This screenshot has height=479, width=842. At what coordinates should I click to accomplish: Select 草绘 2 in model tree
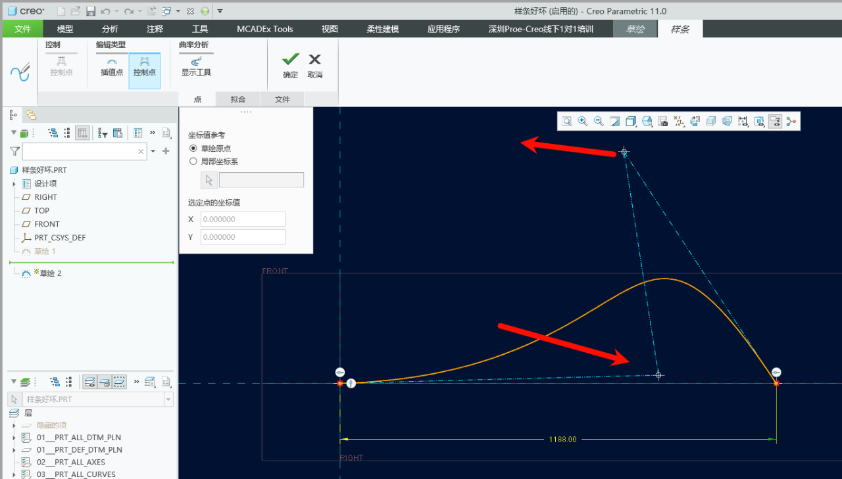click(50, 273)
